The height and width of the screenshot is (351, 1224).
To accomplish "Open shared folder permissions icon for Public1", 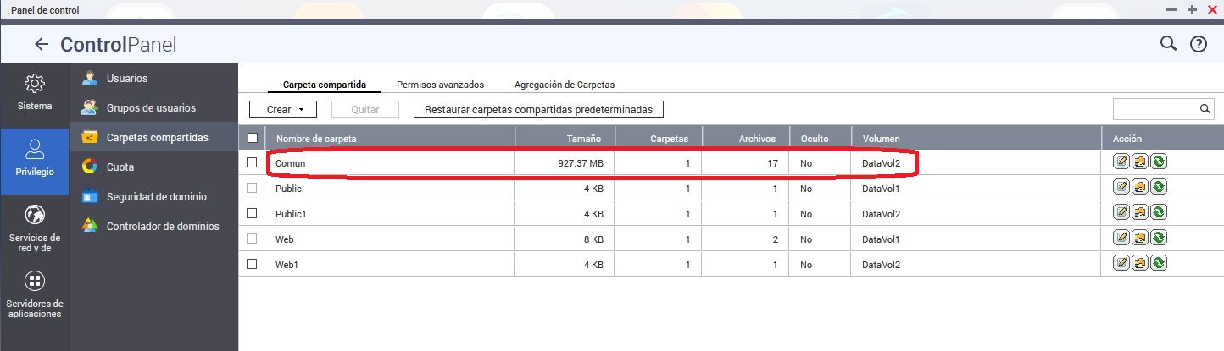I will [x=1139, y=213].
